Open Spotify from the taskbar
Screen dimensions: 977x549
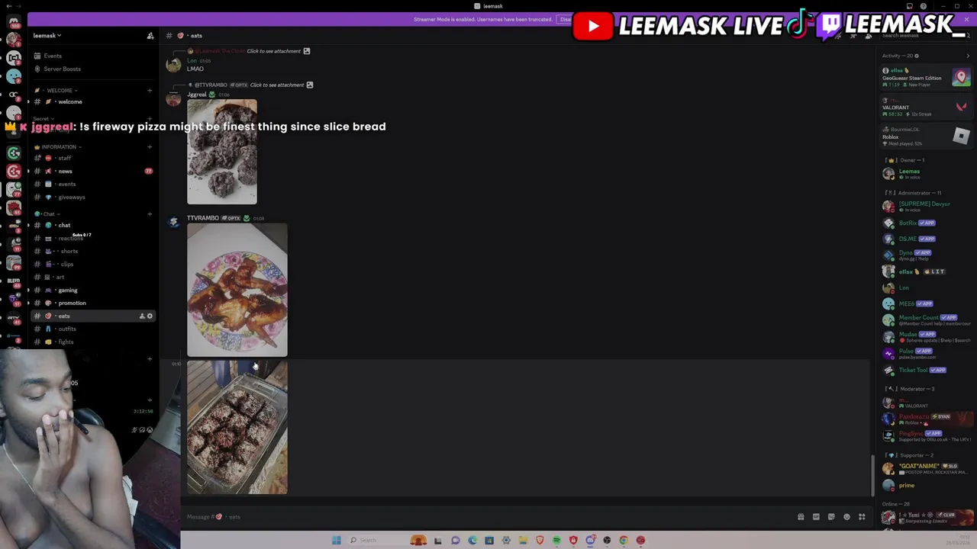click(x=556, y=540)
